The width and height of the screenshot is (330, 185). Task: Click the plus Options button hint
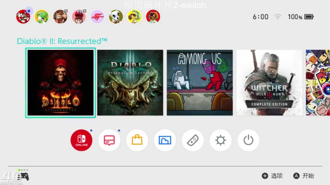pyautogui.click(x=272, y=176)
